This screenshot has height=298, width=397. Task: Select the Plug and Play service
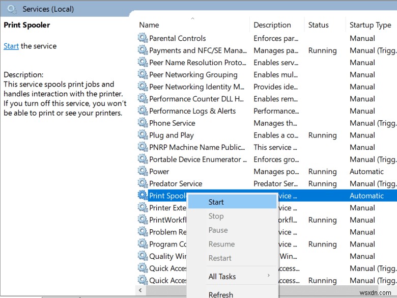172,136
